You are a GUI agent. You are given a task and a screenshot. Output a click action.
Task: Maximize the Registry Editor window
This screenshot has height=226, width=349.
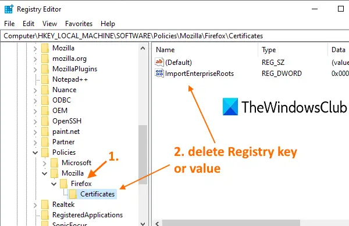(340, 9)
